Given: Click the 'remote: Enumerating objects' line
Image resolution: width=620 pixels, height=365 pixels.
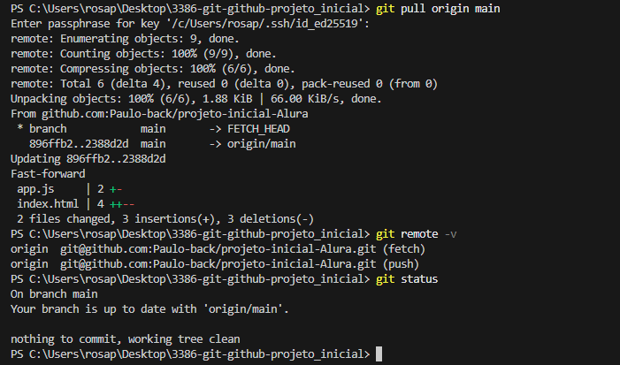Looking at the screenshot, I should [125, 39].
